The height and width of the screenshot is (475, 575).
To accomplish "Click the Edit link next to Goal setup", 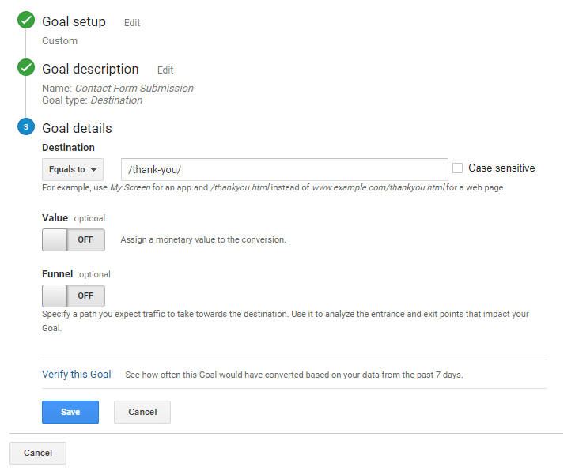I will (x=132, y=23).
